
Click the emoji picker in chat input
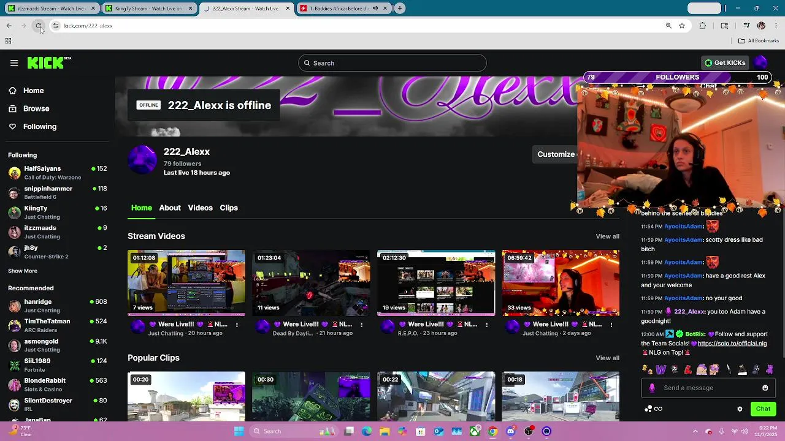click(765, 388)
